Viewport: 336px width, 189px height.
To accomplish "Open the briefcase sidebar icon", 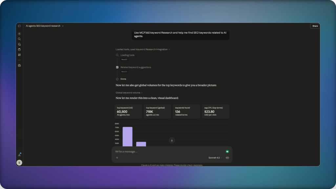I will click(x=19, y=65).
